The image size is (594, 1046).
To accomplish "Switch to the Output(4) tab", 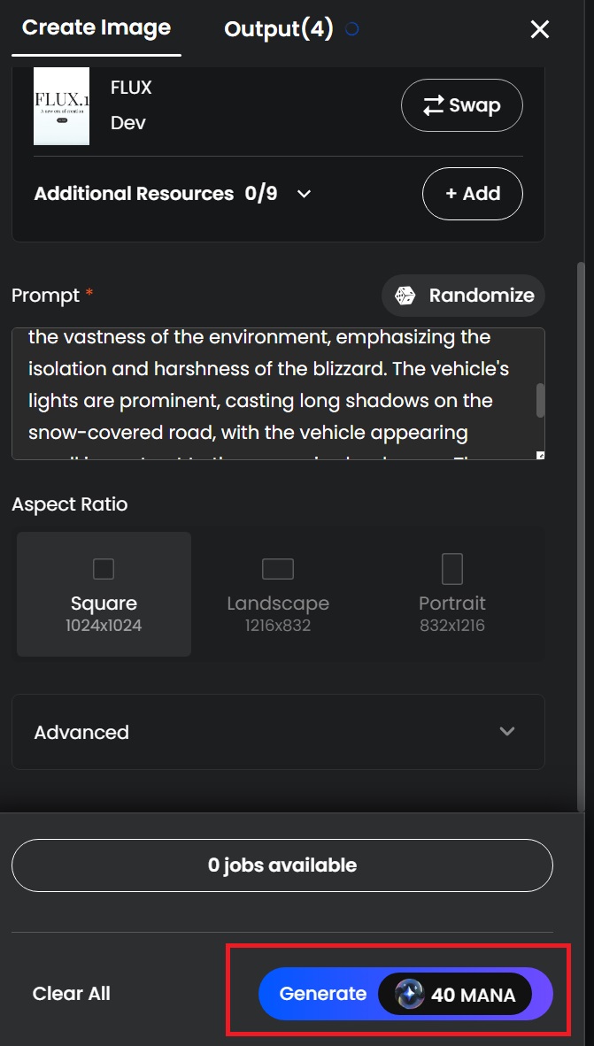I will (278, 28).
